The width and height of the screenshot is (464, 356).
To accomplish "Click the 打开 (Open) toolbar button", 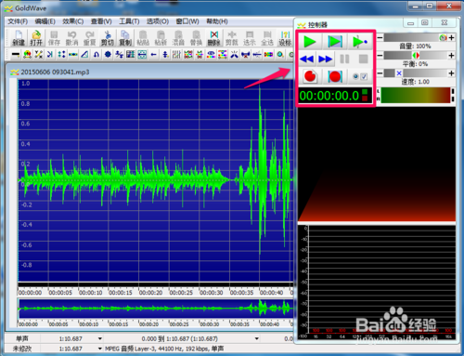I will click(36, 38).
